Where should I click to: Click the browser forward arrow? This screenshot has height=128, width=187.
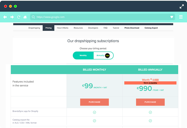12,17
